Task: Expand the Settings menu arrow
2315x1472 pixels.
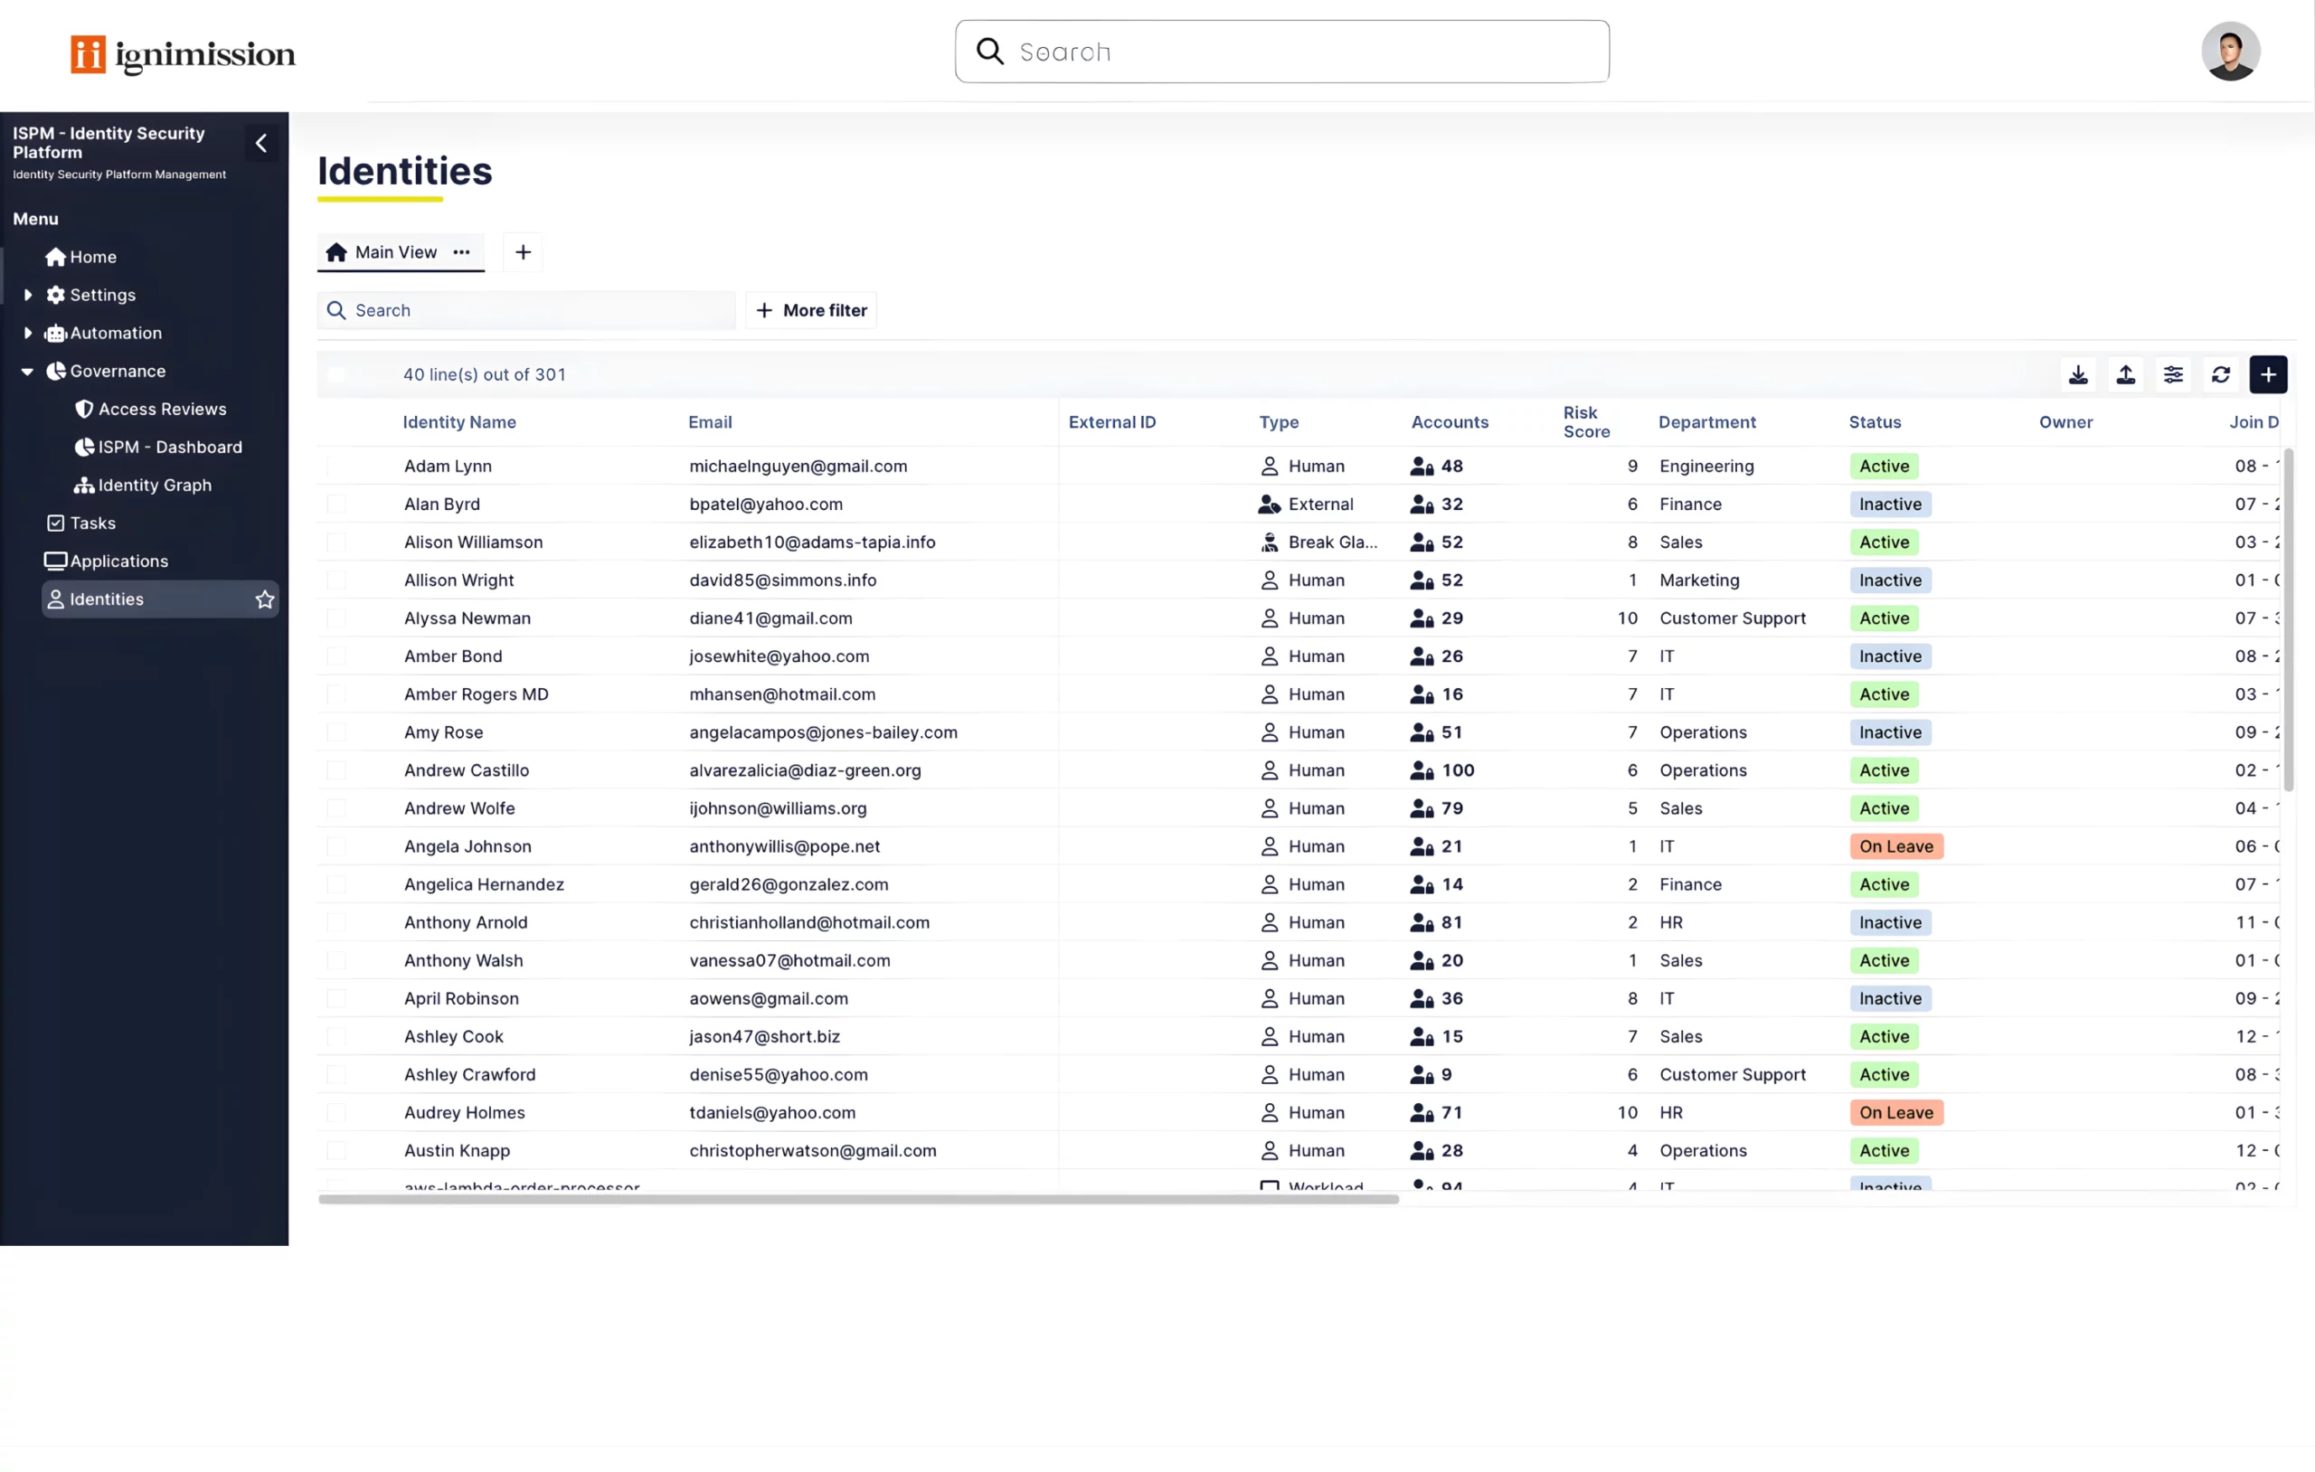Action: tap(28, 295)
